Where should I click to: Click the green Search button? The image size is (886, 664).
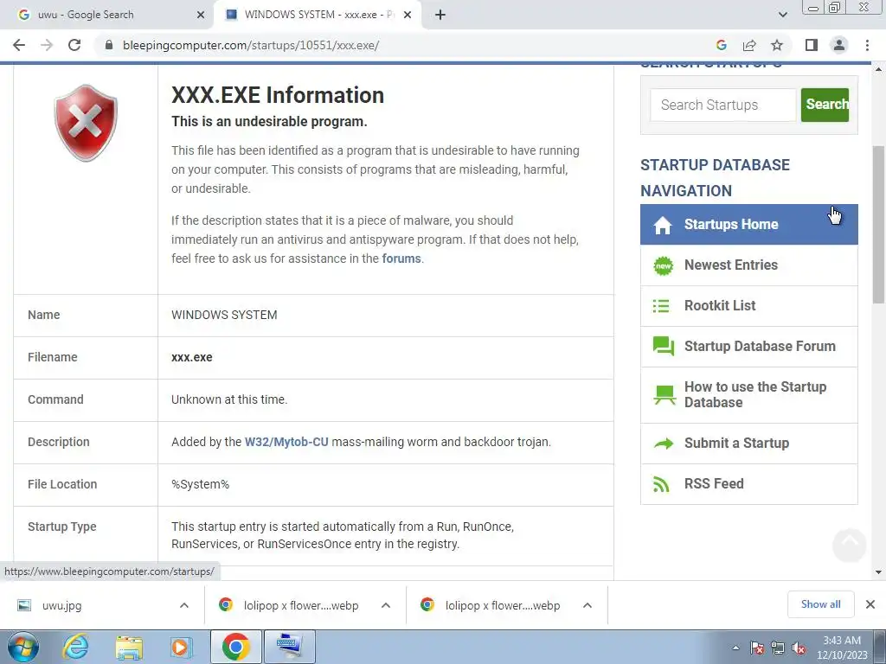coord(825,105)
